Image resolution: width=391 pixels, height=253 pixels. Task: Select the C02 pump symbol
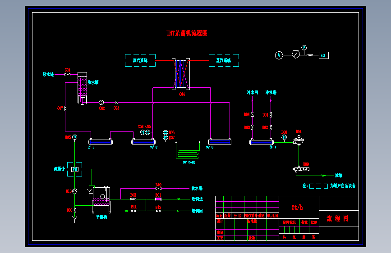101,102
